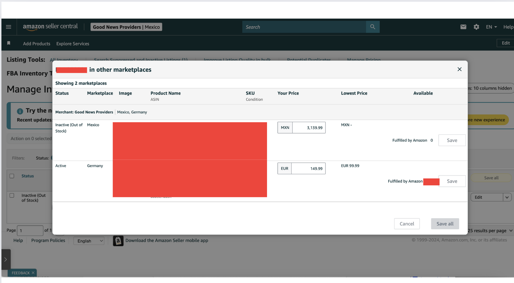Click the Your Price column header
Viewport: 514px width, 283px height.
click(288, 93)
